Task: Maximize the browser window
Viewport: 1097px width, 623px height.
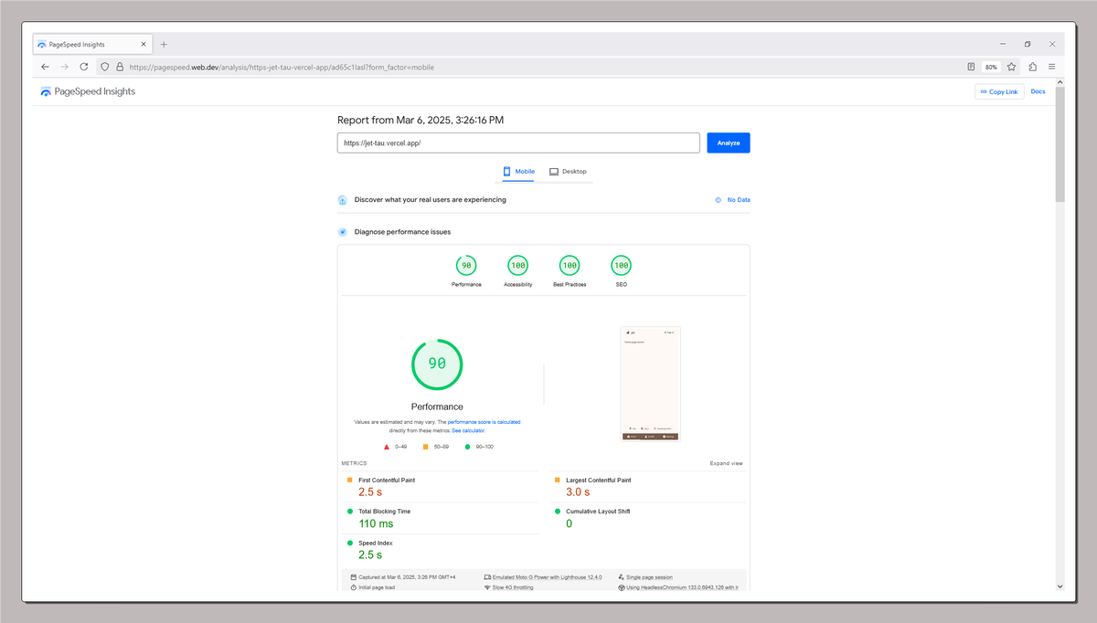Action: [1028, 44]
